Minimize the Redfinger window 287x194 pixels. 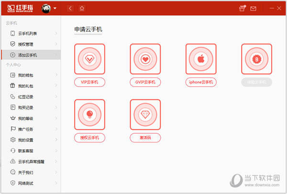272,8
